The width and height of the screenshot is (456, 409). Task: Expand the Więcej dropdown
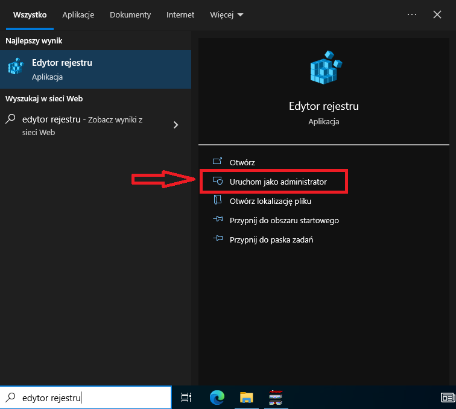[227, 14]
